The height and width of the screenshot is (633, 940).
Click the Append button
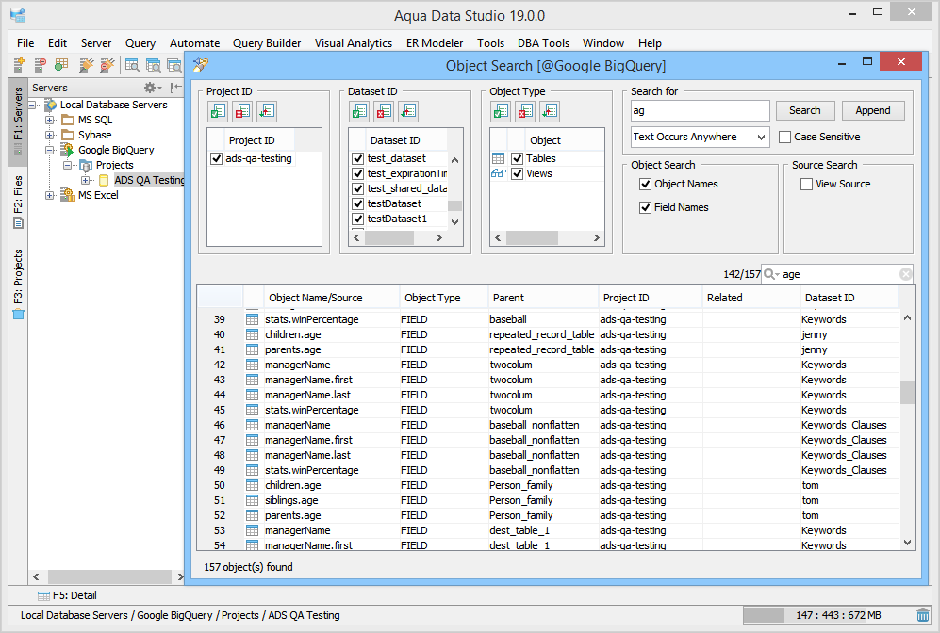[873, 110]
